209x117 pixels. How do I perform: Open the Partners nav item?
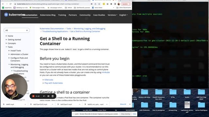(72, 15)
